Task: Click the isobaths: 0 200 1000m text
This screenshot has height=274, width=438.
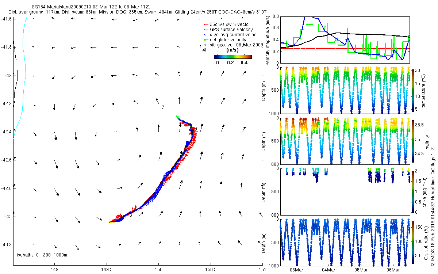Action: [42, 255]
